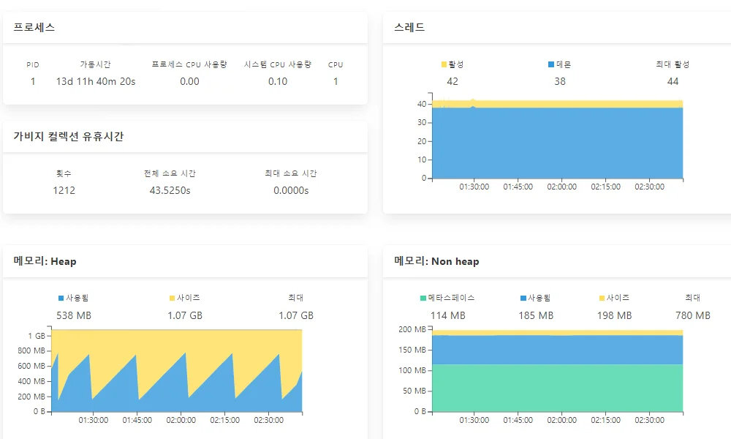Image resolution: width=731 pixels, height=439 pixels.
Task: Click the blue 데몬 legend swatch
Action: coord(551,64)
